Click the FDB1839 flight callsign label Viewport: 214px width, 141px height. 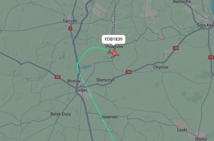point(114,39)
